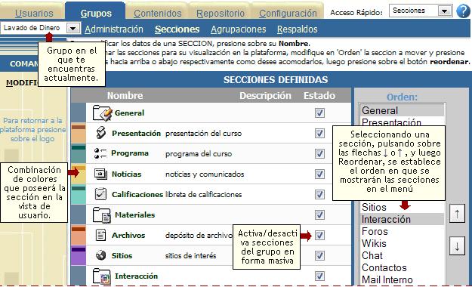
Task: Open the Contenidos tab
Action: click(158, 14)
